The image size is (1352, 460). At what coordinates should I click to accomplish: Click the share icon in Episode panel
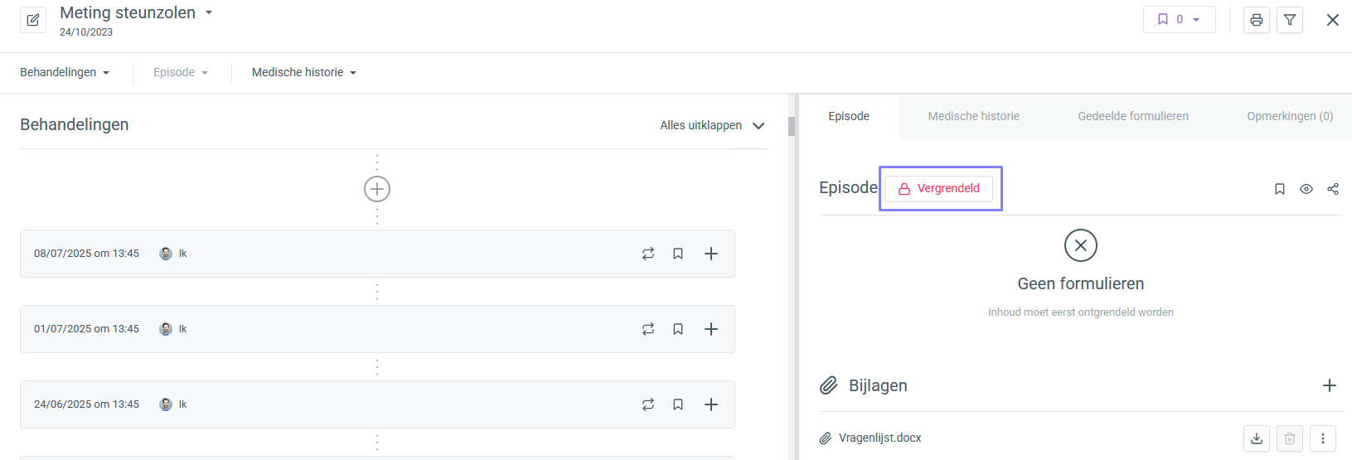pyautogui.click(x=1333, y=189)
